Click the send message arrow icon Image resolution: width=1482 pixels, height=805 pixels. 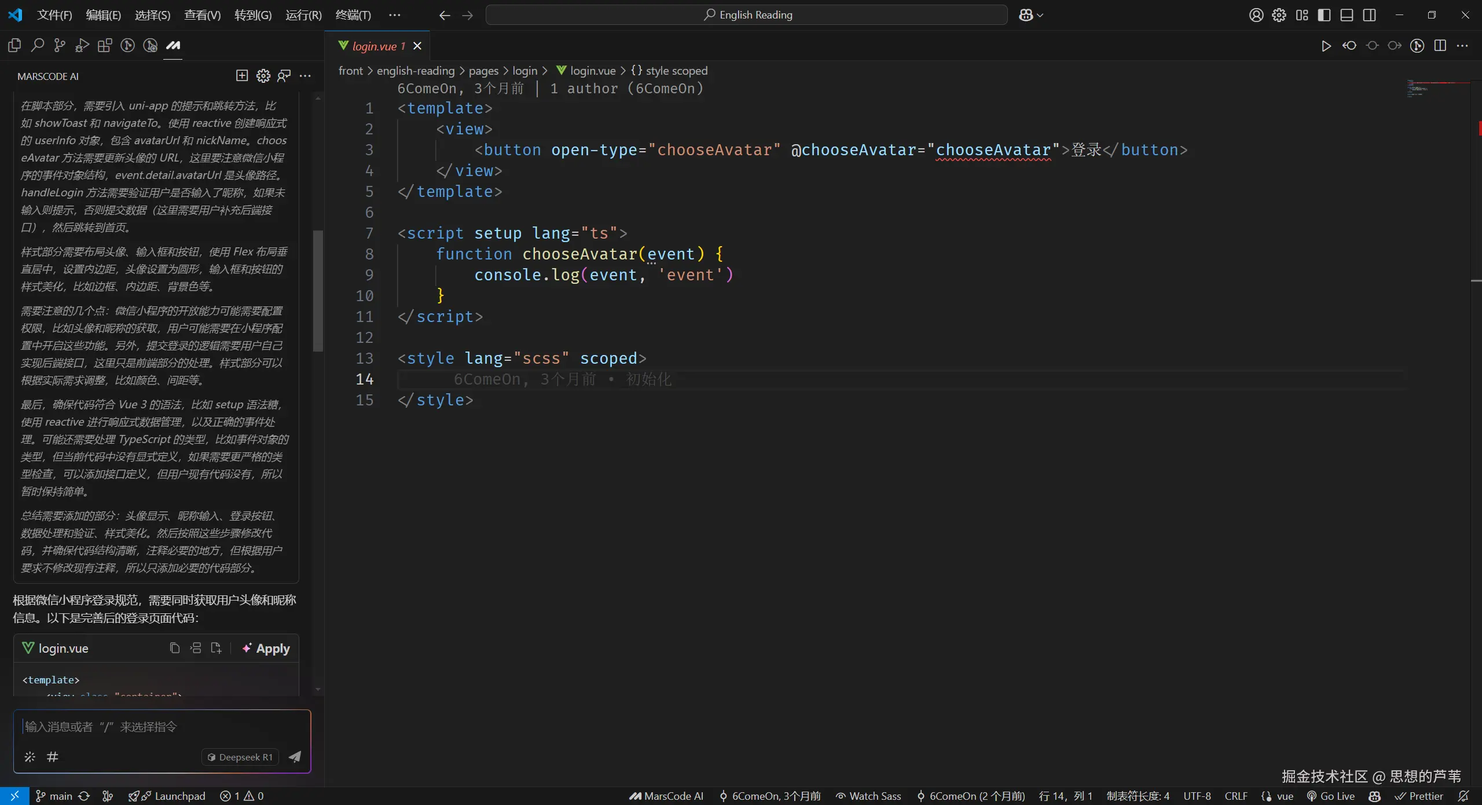point(295,756)
